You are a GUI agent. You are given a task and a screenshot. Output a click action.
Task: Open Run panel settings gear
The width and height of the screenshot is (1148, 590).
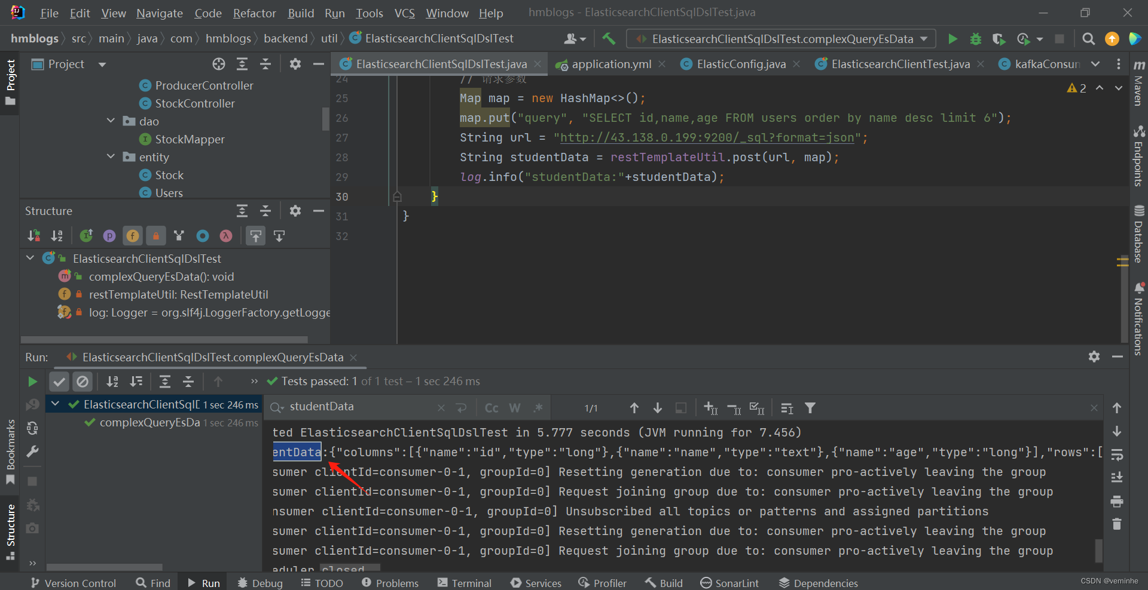[x=1094, y=357]
